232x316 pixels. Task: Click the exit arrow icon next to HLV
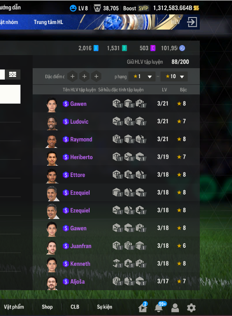[x=192, y=22]
